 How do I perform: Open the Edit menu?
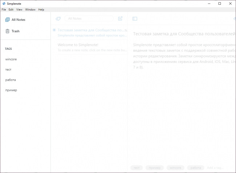tap(11, 9)
